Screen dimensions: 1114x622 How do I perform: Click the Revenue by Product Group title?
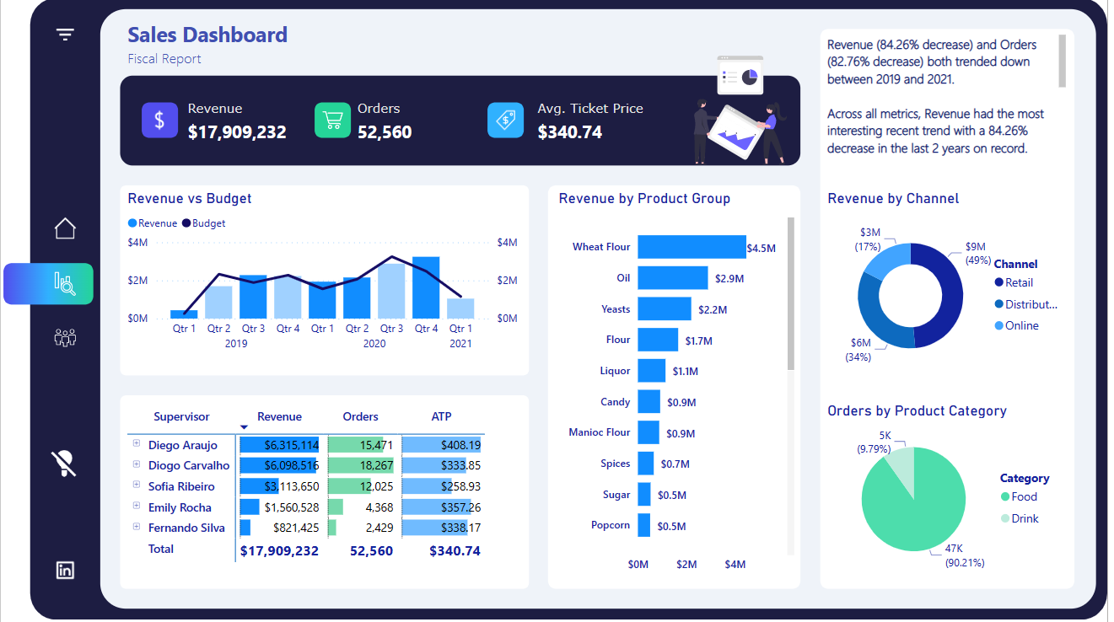pos(644,199)
